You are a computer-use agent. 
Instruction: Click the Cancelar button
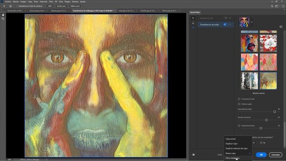coord(275,155)
